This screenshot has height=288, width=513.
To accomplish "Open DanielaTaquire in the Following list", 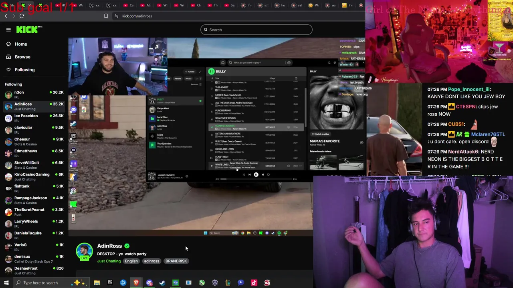I will pos(34,235).
